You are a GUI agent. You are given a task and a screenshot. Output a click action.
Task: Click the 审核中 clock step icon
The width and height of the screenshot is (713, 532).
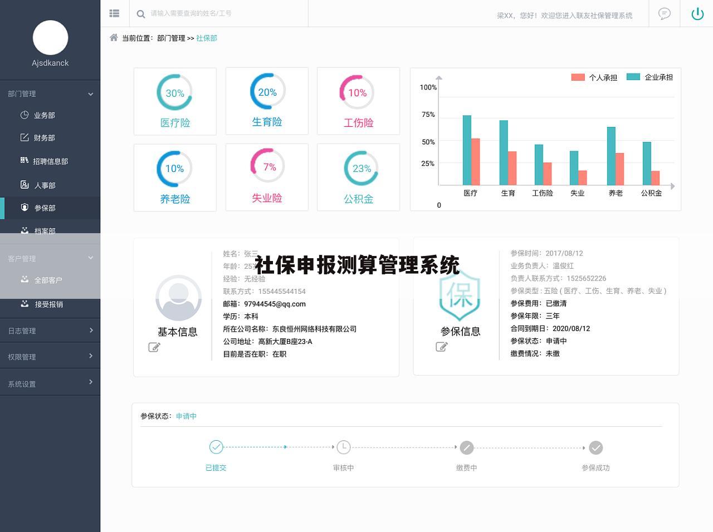pos(344,447)
